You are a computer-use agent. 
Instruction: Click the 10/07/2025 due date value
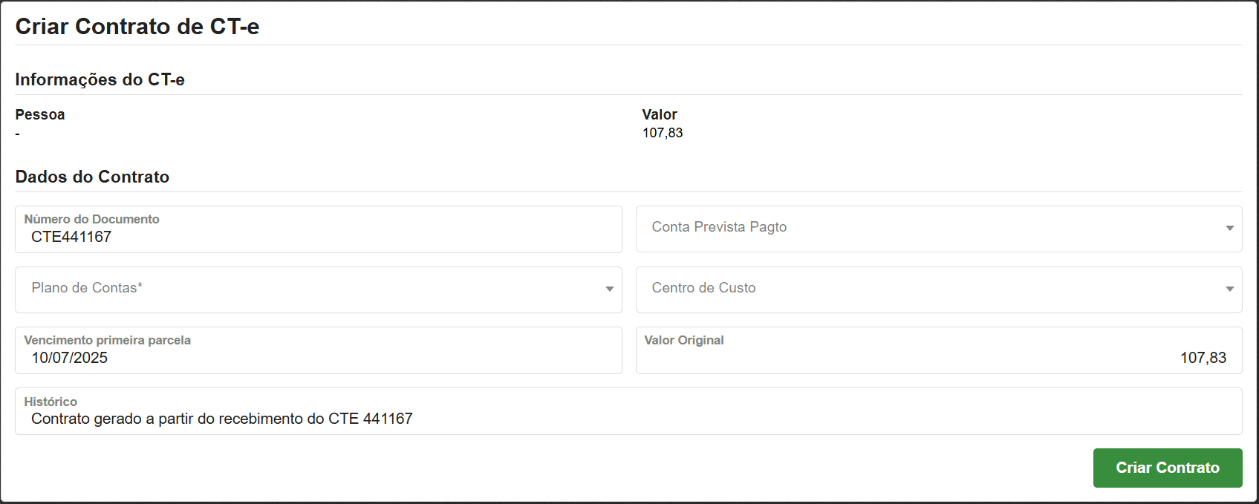coord(70,358)
